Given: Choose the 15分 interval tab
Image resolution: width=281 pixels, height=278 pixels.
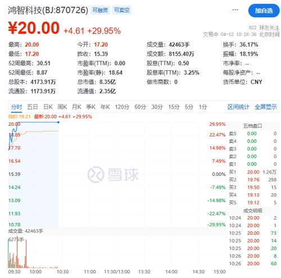Looking at the screenshot, I should 174,107.
